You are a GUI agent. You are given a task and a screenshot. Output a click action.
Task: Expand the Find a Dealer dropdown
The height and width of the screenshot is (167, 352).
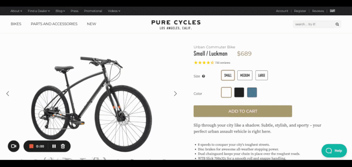(39, 11)
